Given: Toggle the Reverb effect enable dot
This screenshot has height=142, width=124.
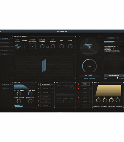Looking at the screenshot, I should [39, 105].
